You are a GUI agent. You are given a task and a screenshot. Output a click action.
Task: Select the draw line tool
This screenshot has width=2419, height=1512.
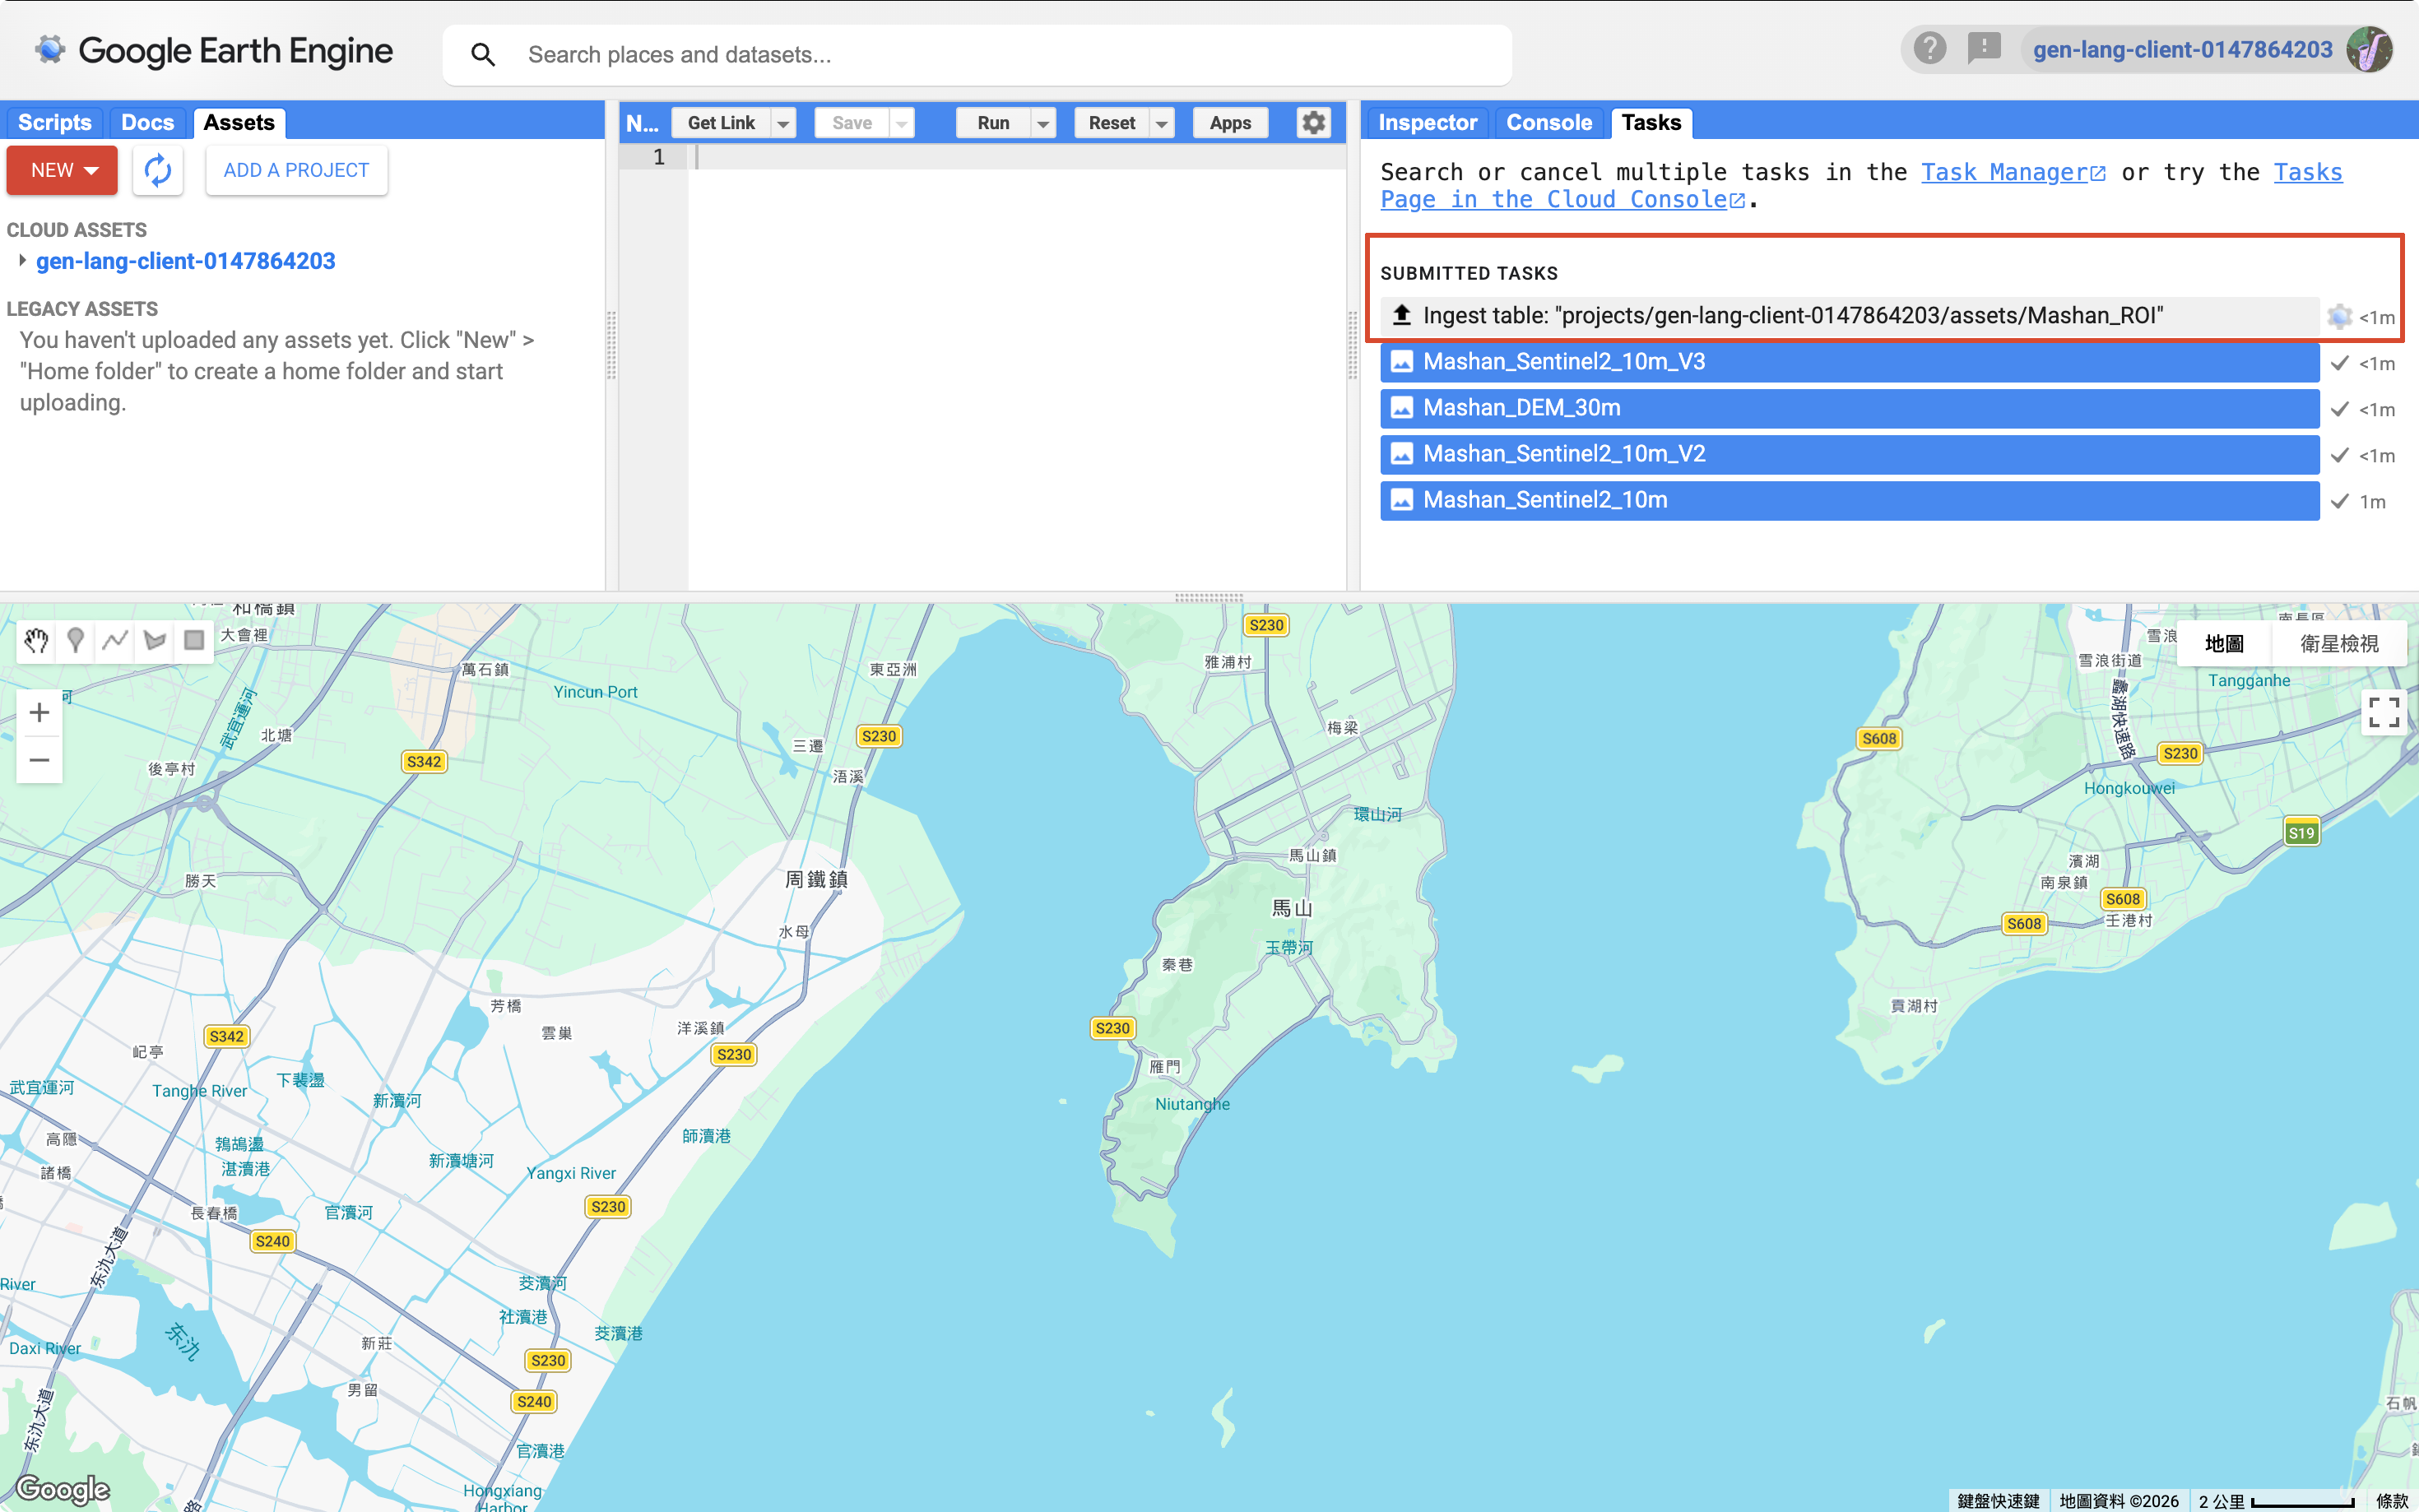click(115, 640)
